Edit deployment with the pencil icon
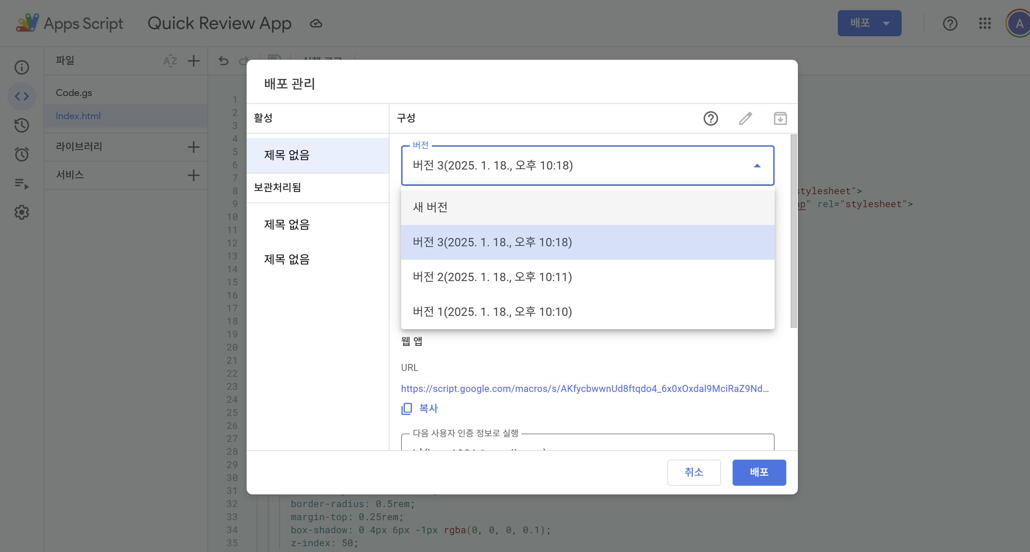 tap(745, 118)
